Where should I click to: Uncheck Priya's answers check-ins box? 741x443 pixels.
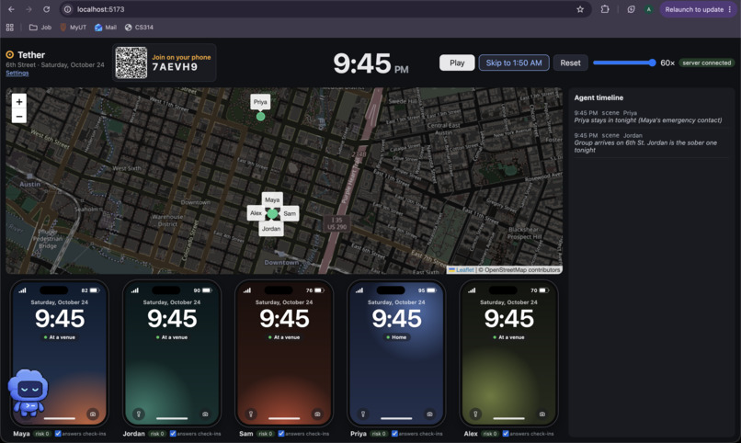point(394,434)
